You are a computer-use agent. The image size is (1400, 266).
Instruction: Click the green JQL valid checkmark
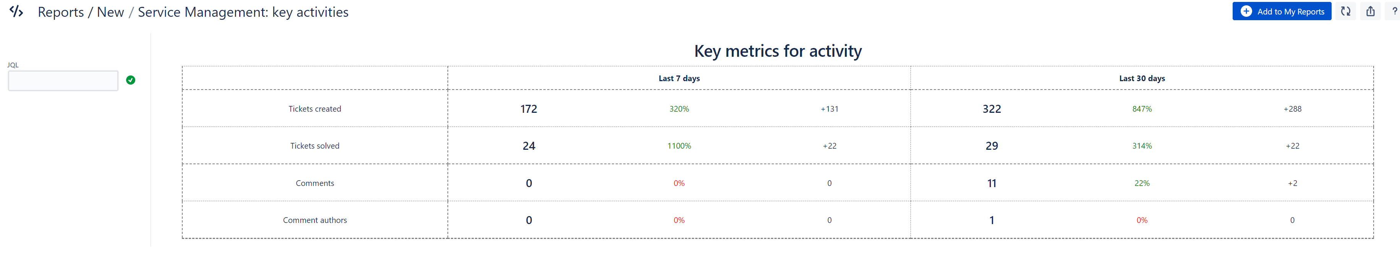coord(130,80)
